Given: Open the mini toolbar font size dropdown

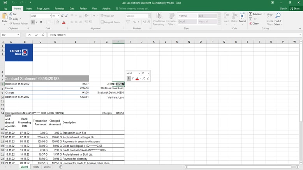Looking at the screenshot, I should [x=148, y=73].
